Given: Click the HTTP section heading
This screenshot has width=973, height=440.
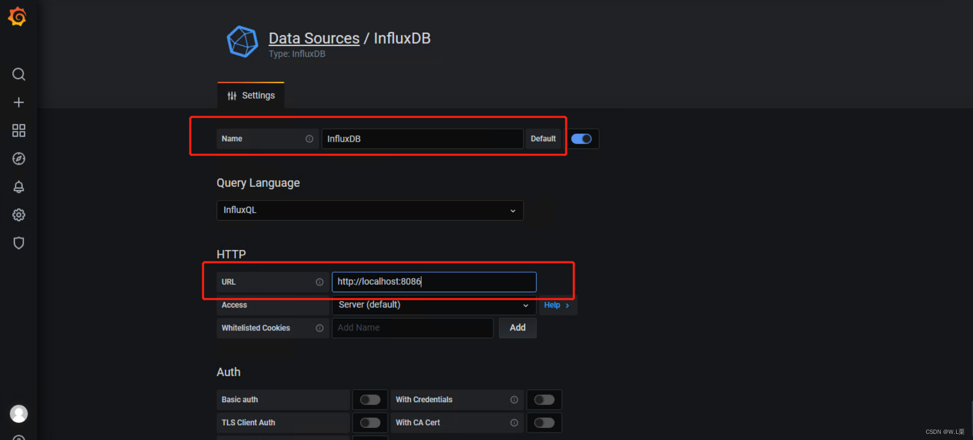Looking at the screenshot, I should tap(231, 254).
